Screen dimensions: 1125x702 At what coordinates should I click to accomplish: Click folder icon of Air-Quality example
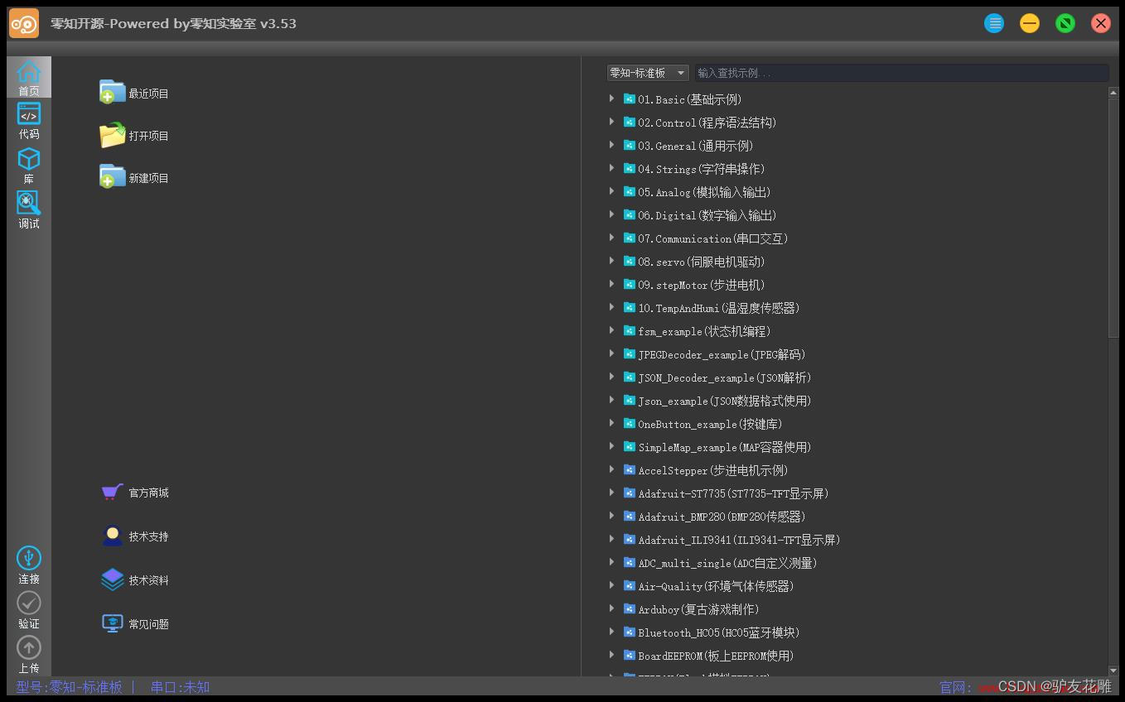630,585
